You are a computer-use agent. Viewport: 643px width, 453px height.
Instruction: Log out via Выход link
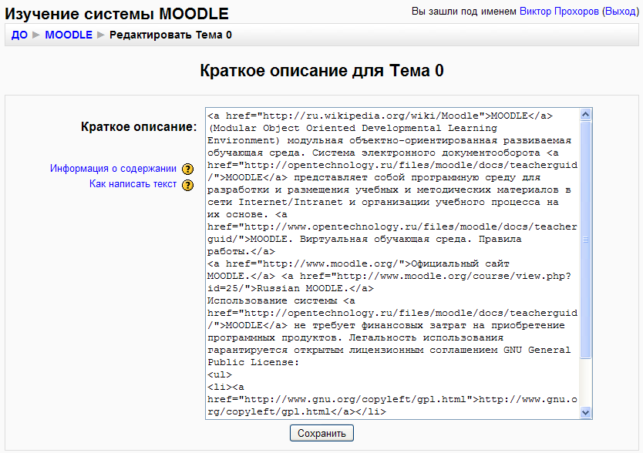coord(621,11)
